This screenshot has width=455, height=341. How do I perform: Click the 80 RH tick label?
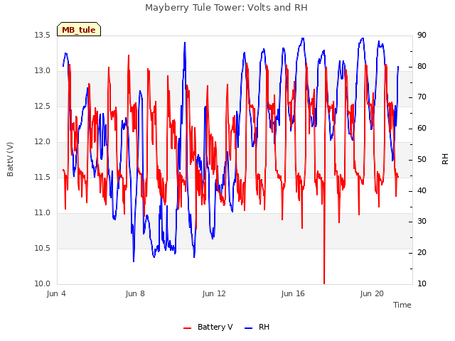pyautogui.click(x=422, y=66)
